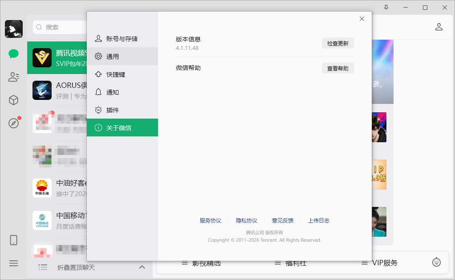455x280 pixels.
Task: Open the Discover compass icon
Action: click(14, 123)
